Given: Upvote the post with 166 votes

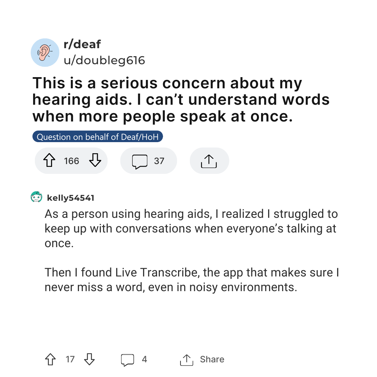Looking at the screenshot, I should pyautogui.click(x=49, y=160).
